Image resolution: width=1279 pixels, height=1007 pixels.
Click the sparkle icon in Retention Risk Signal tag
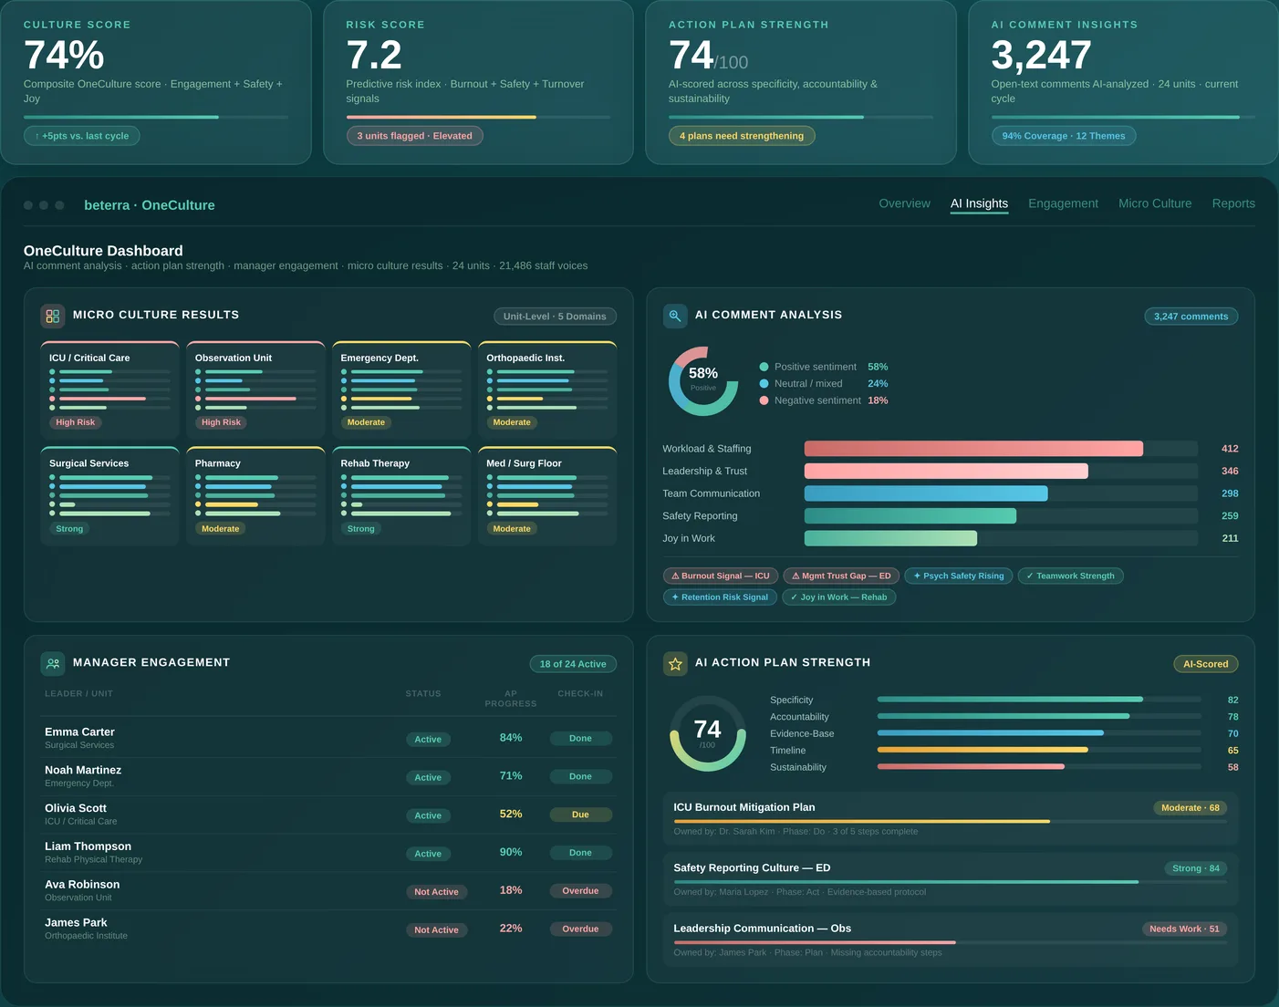pos(675,597)
